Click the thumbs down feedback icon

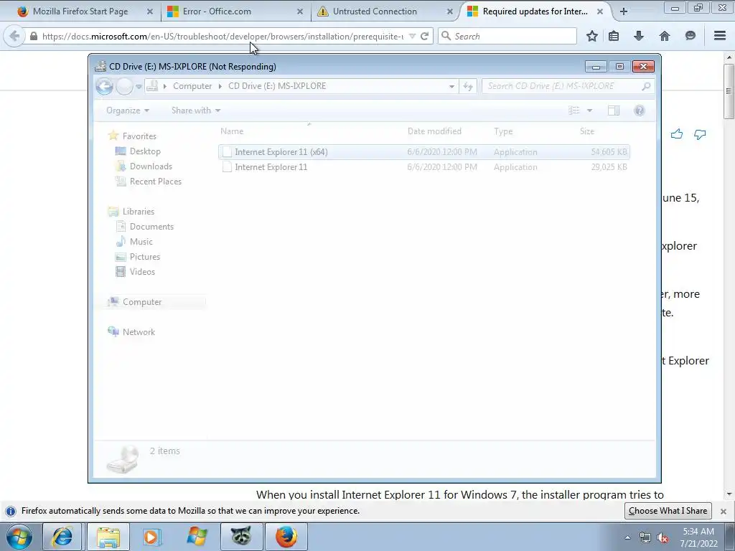pos(700,134)
